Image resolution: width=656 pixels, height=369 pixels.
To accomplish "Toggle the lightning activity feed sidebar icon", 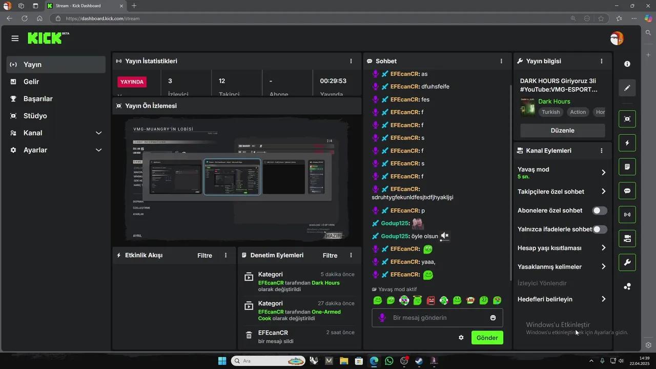I will (627, 143).
